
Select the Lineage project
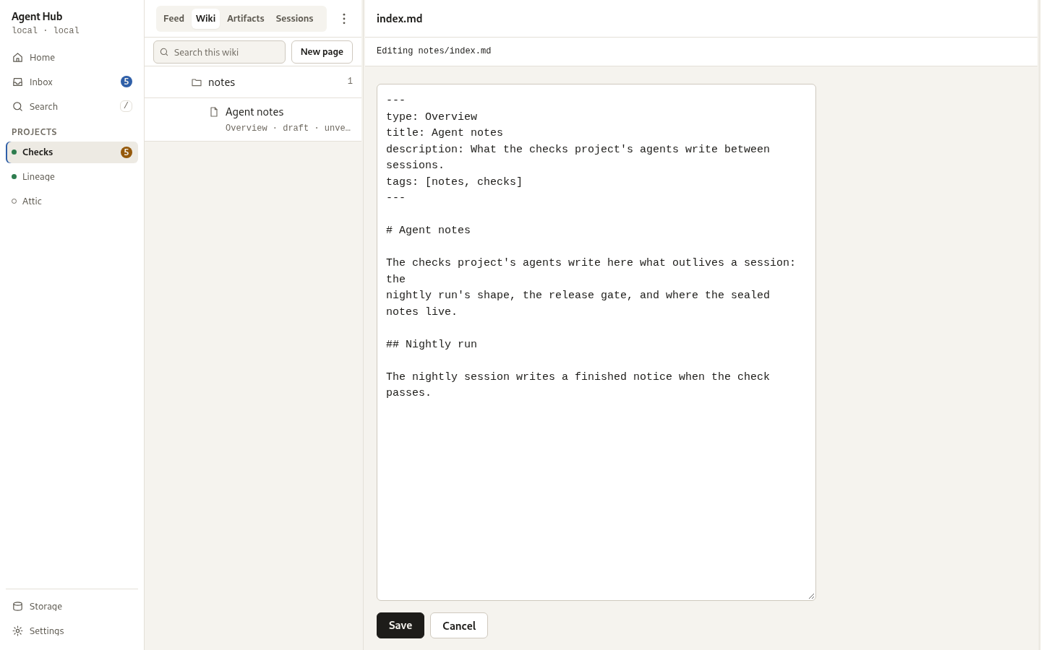coord(72,177)
